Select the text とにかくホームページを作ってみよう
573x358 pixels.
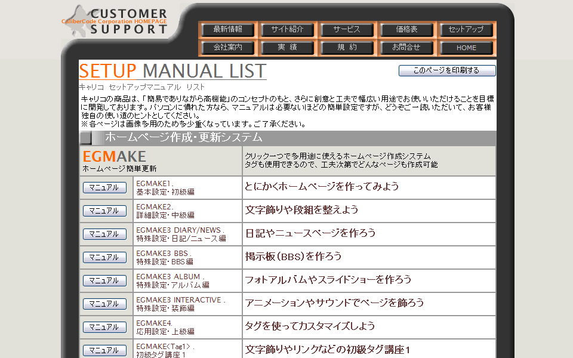pyautogui.click(x=322, y=187)
